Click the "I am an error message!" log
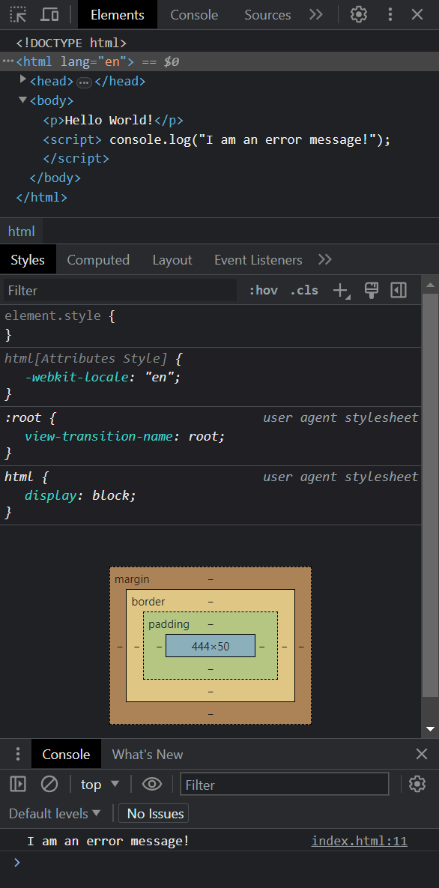The image size is (439, 888). 108,841
